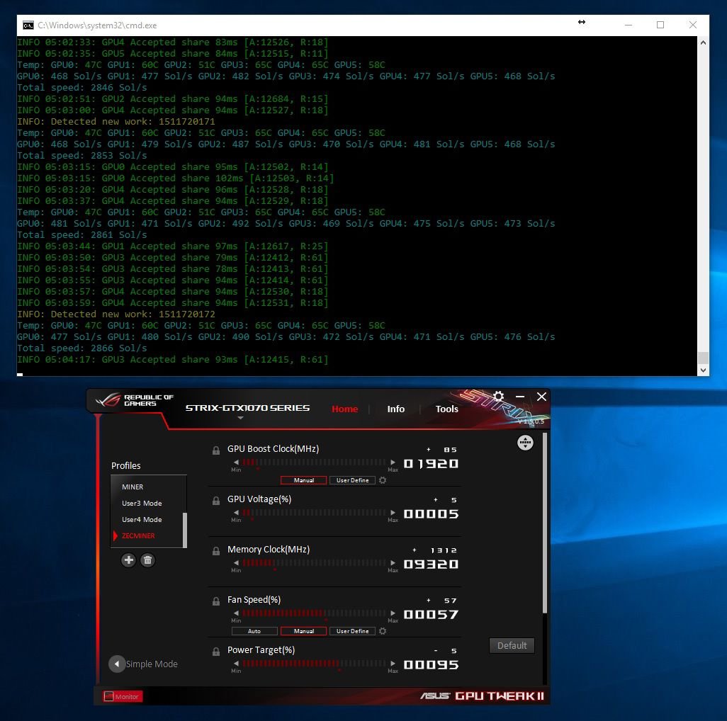
Task: Select Manual mode for GPU Boost Clock
Action: tap(304, 480)
